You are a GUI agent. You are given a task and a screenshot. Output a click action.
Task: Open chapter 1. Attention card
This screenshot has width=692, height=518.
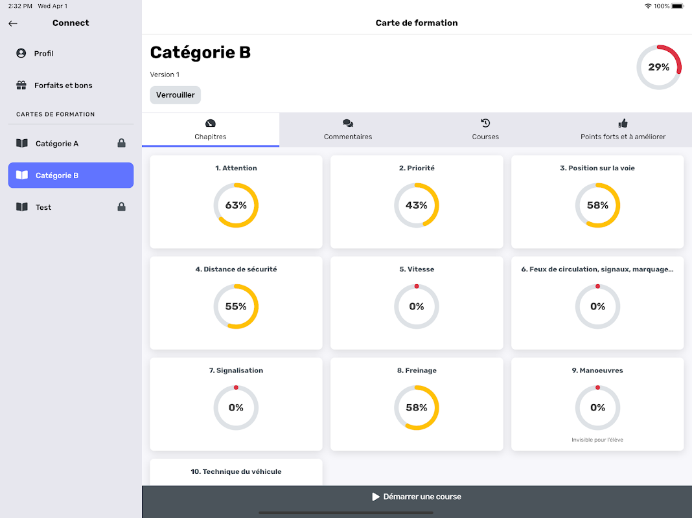coord(236,201)
